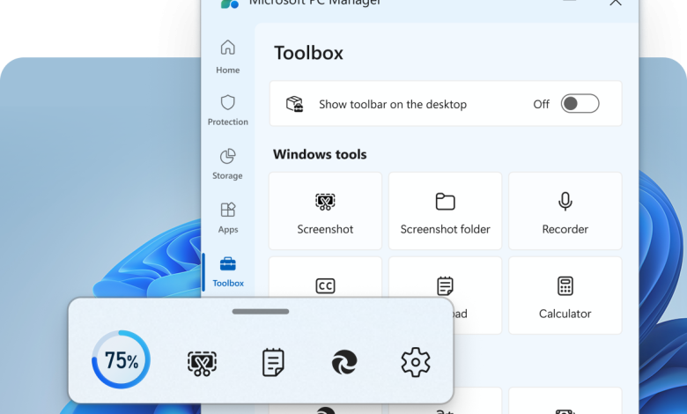This screenshot has height=414, width=687.
Task: Click the 75% memory boost circle
Action: click(121, 359)
